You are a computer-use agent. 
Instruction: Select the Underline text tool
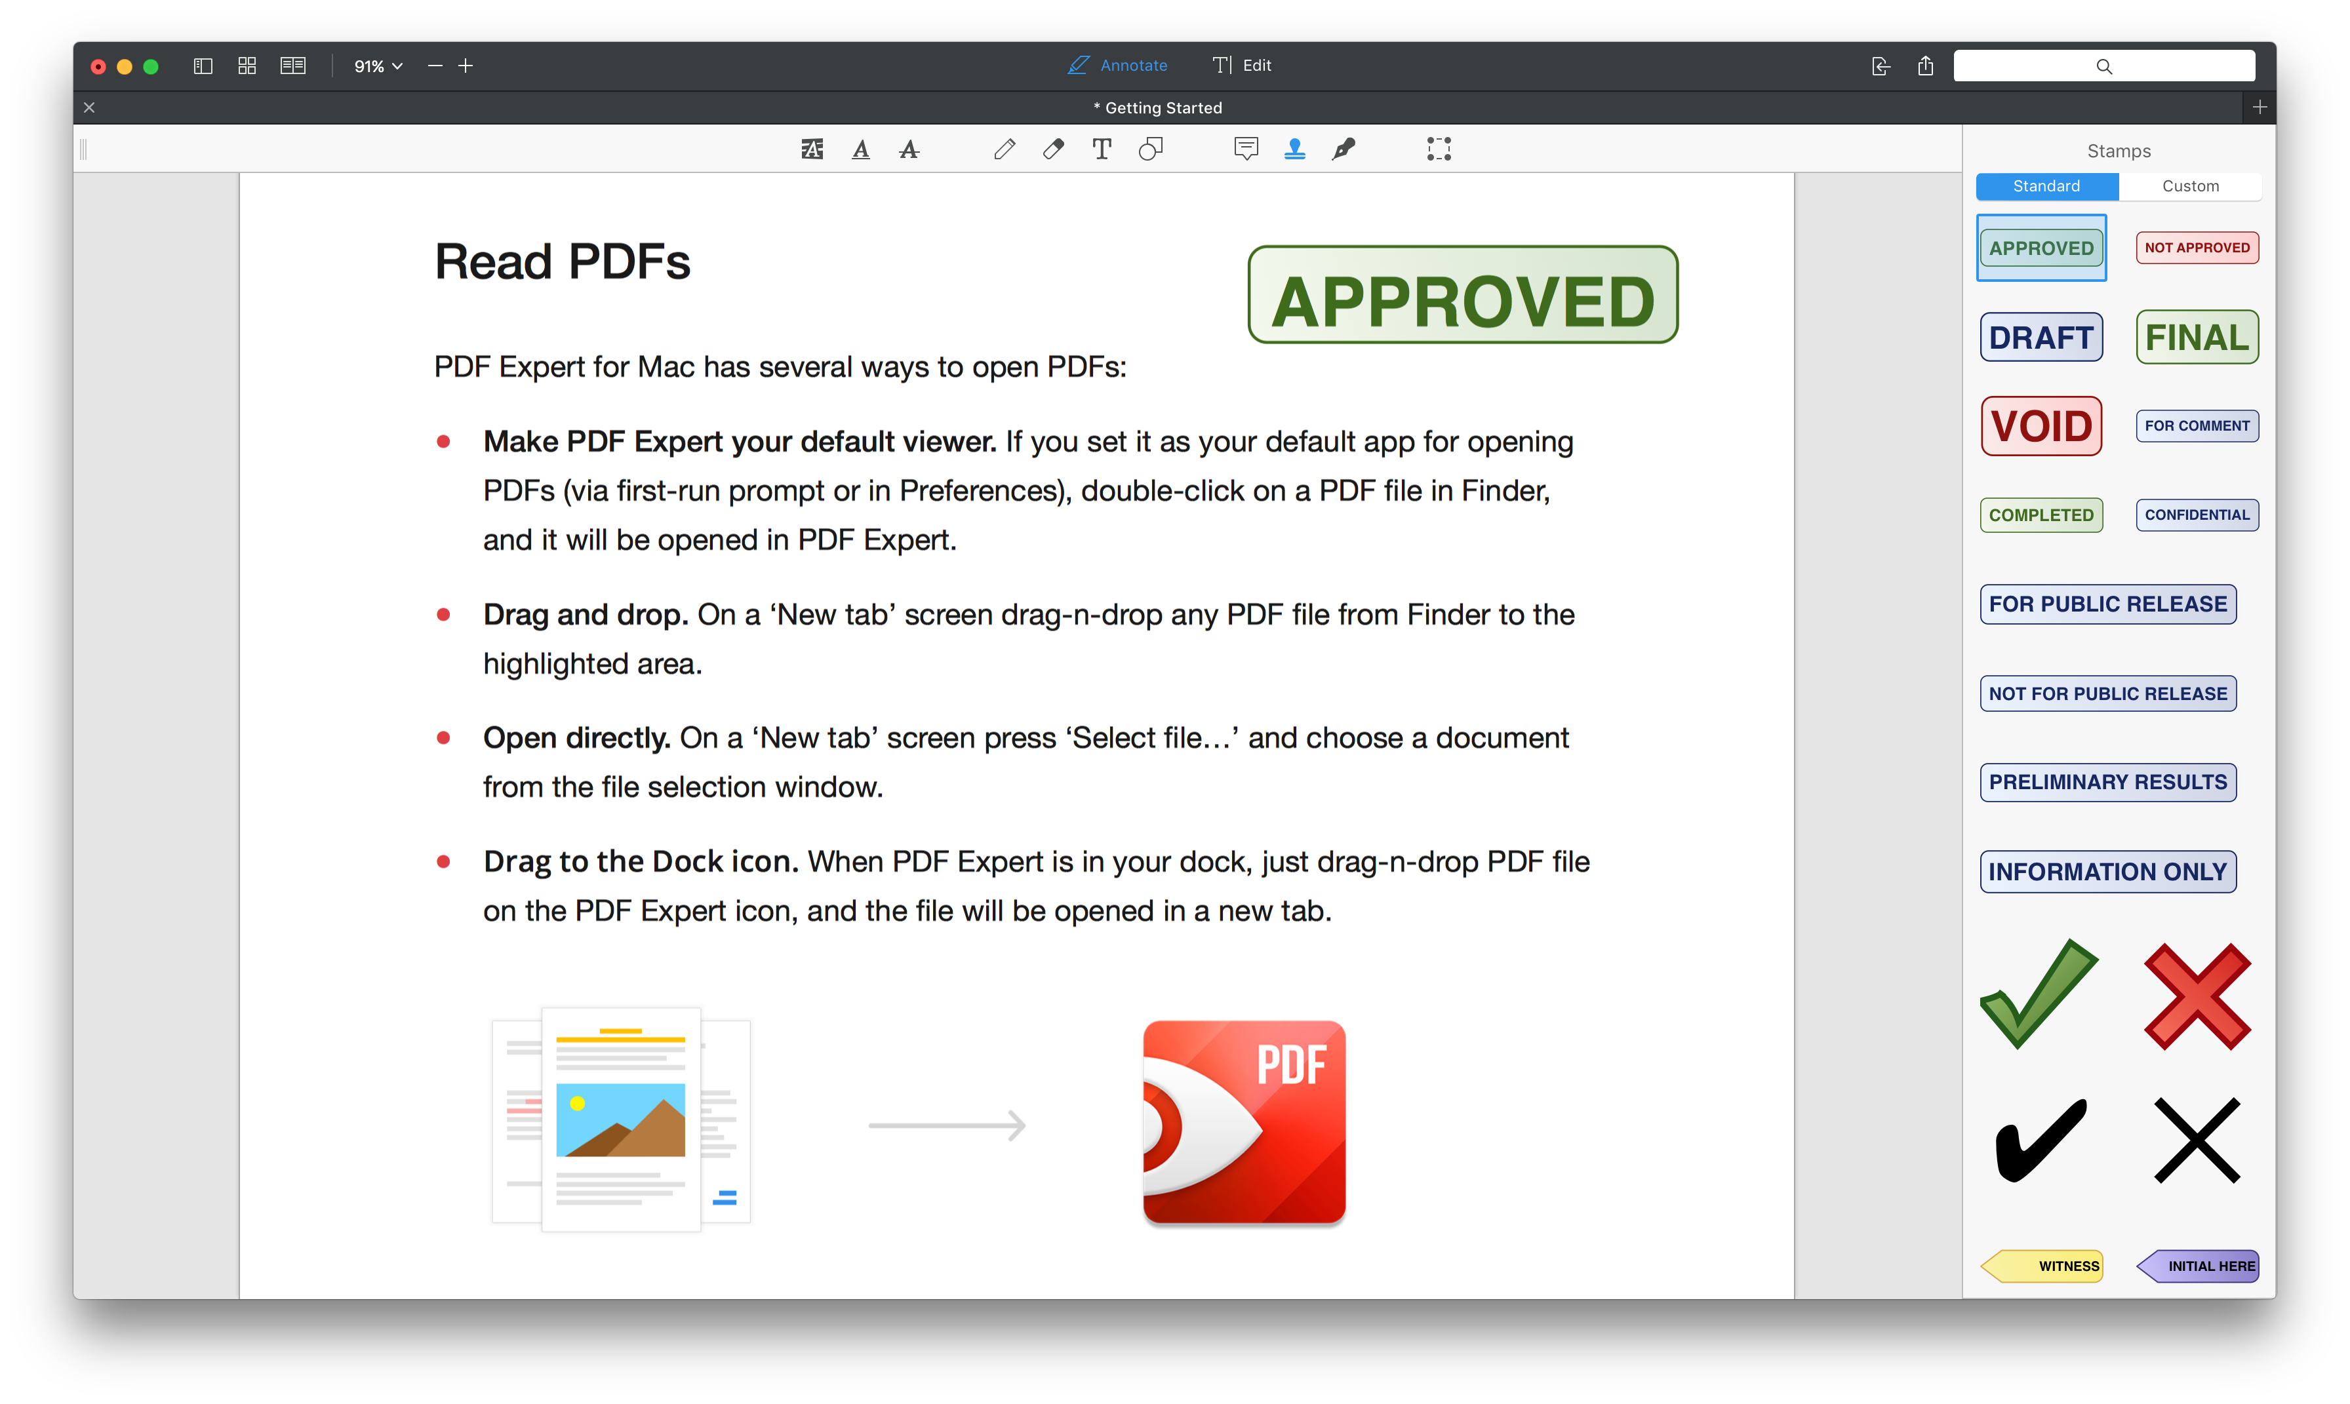(860, 149)
